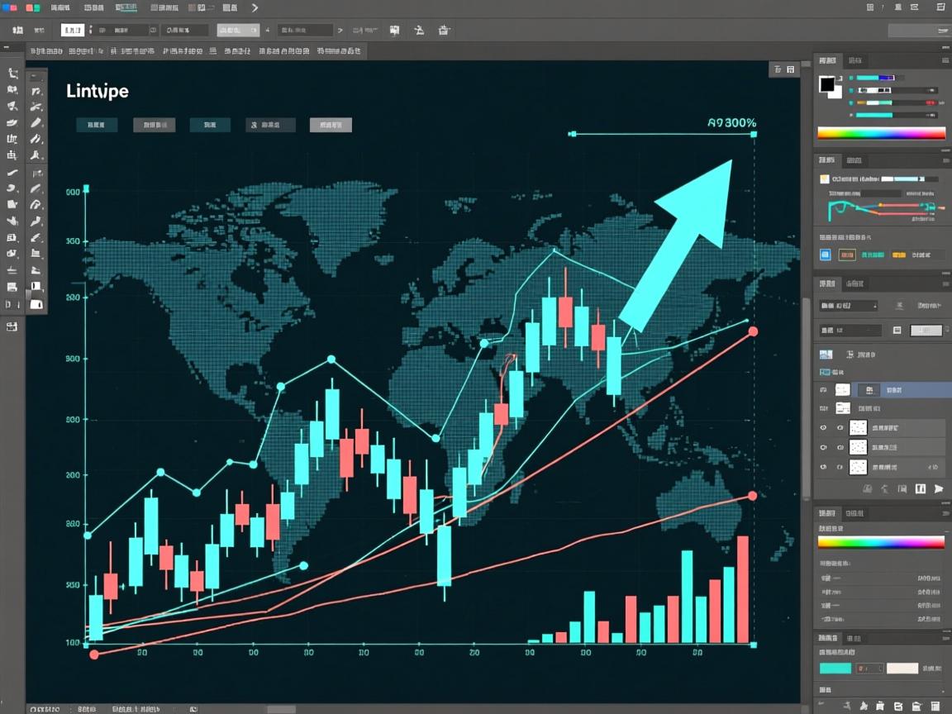Image resolution: width=952 pixels, height=714 pixels.
Task: Click the yellow sun icon in the second right panel
Action: 824,178
